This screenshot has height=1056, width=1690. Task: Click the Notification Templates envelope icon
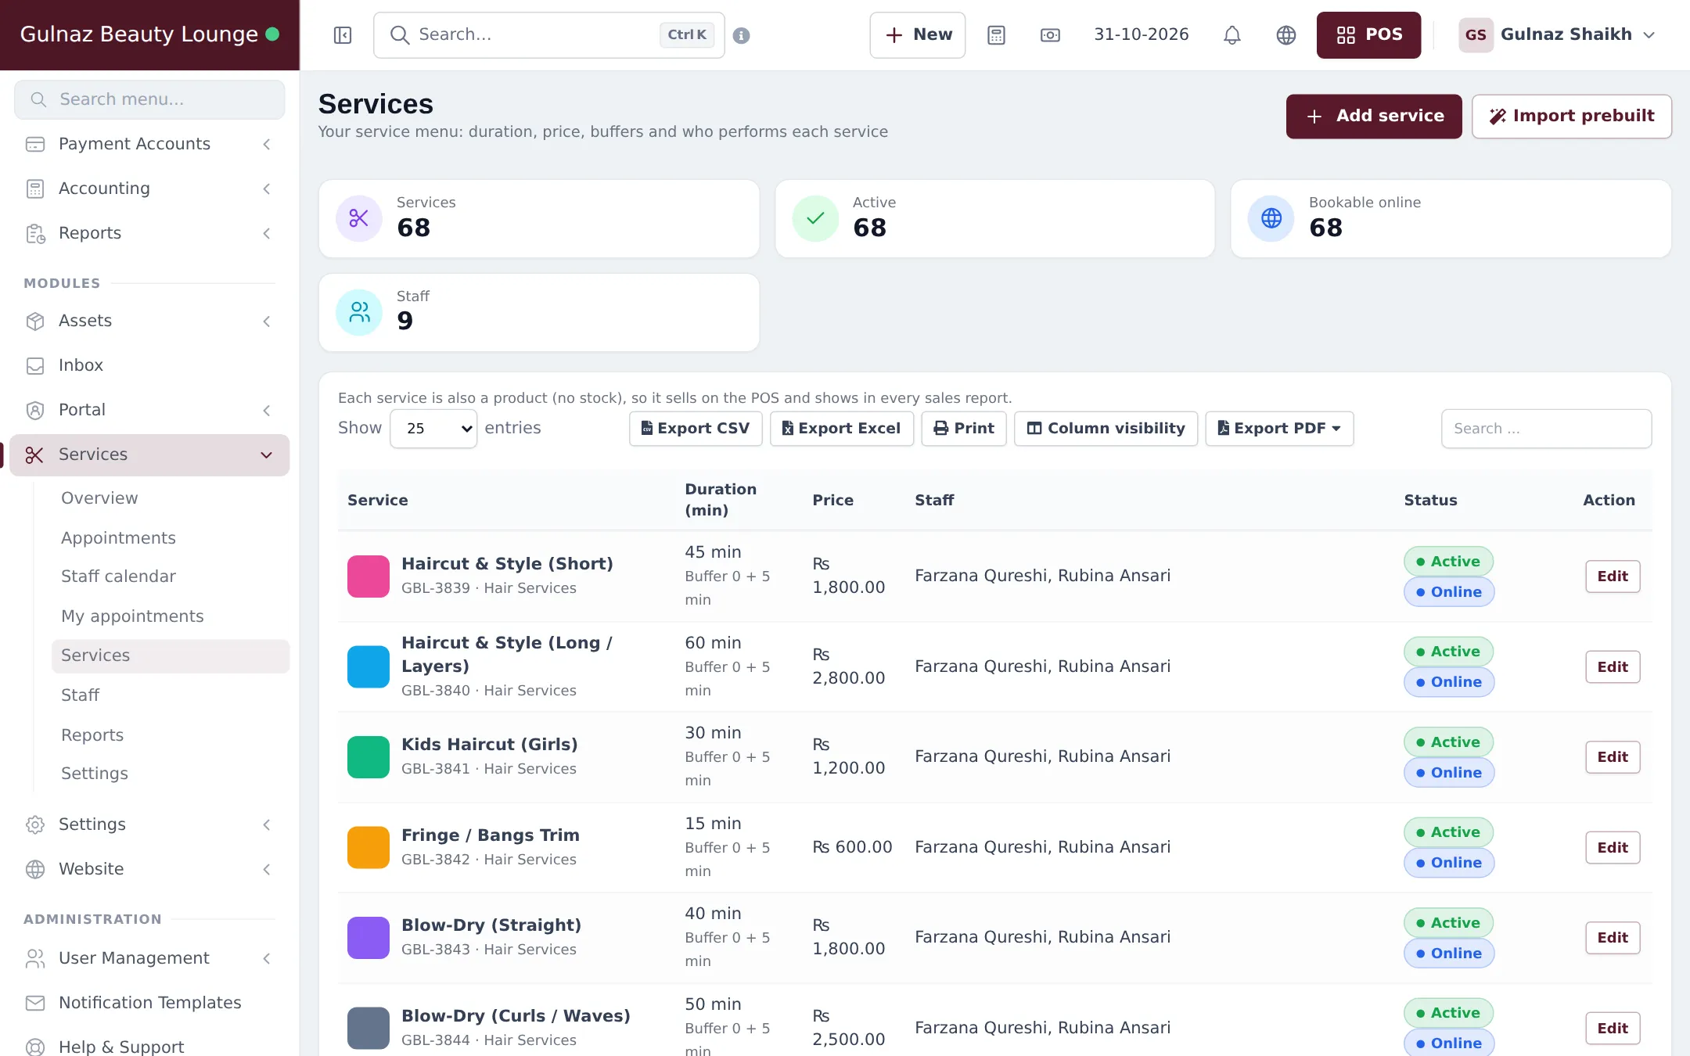pos(35,1003)
